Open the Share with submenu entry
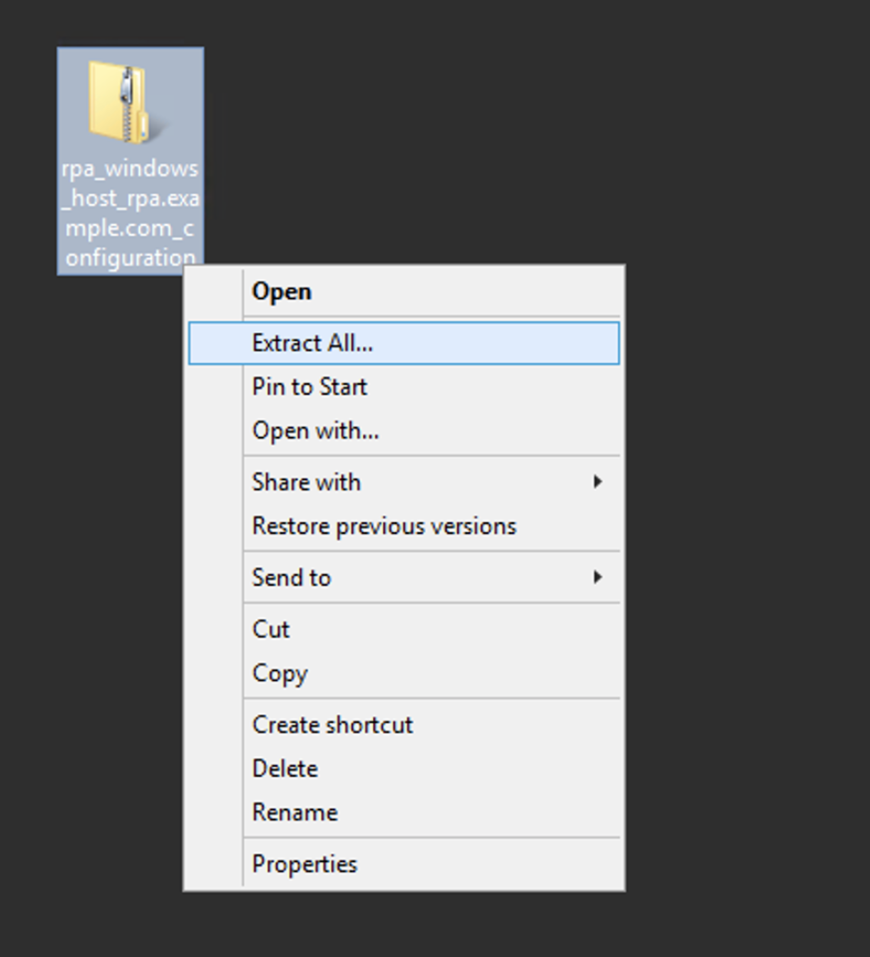 pyautogui.click(x=403, y=482)
